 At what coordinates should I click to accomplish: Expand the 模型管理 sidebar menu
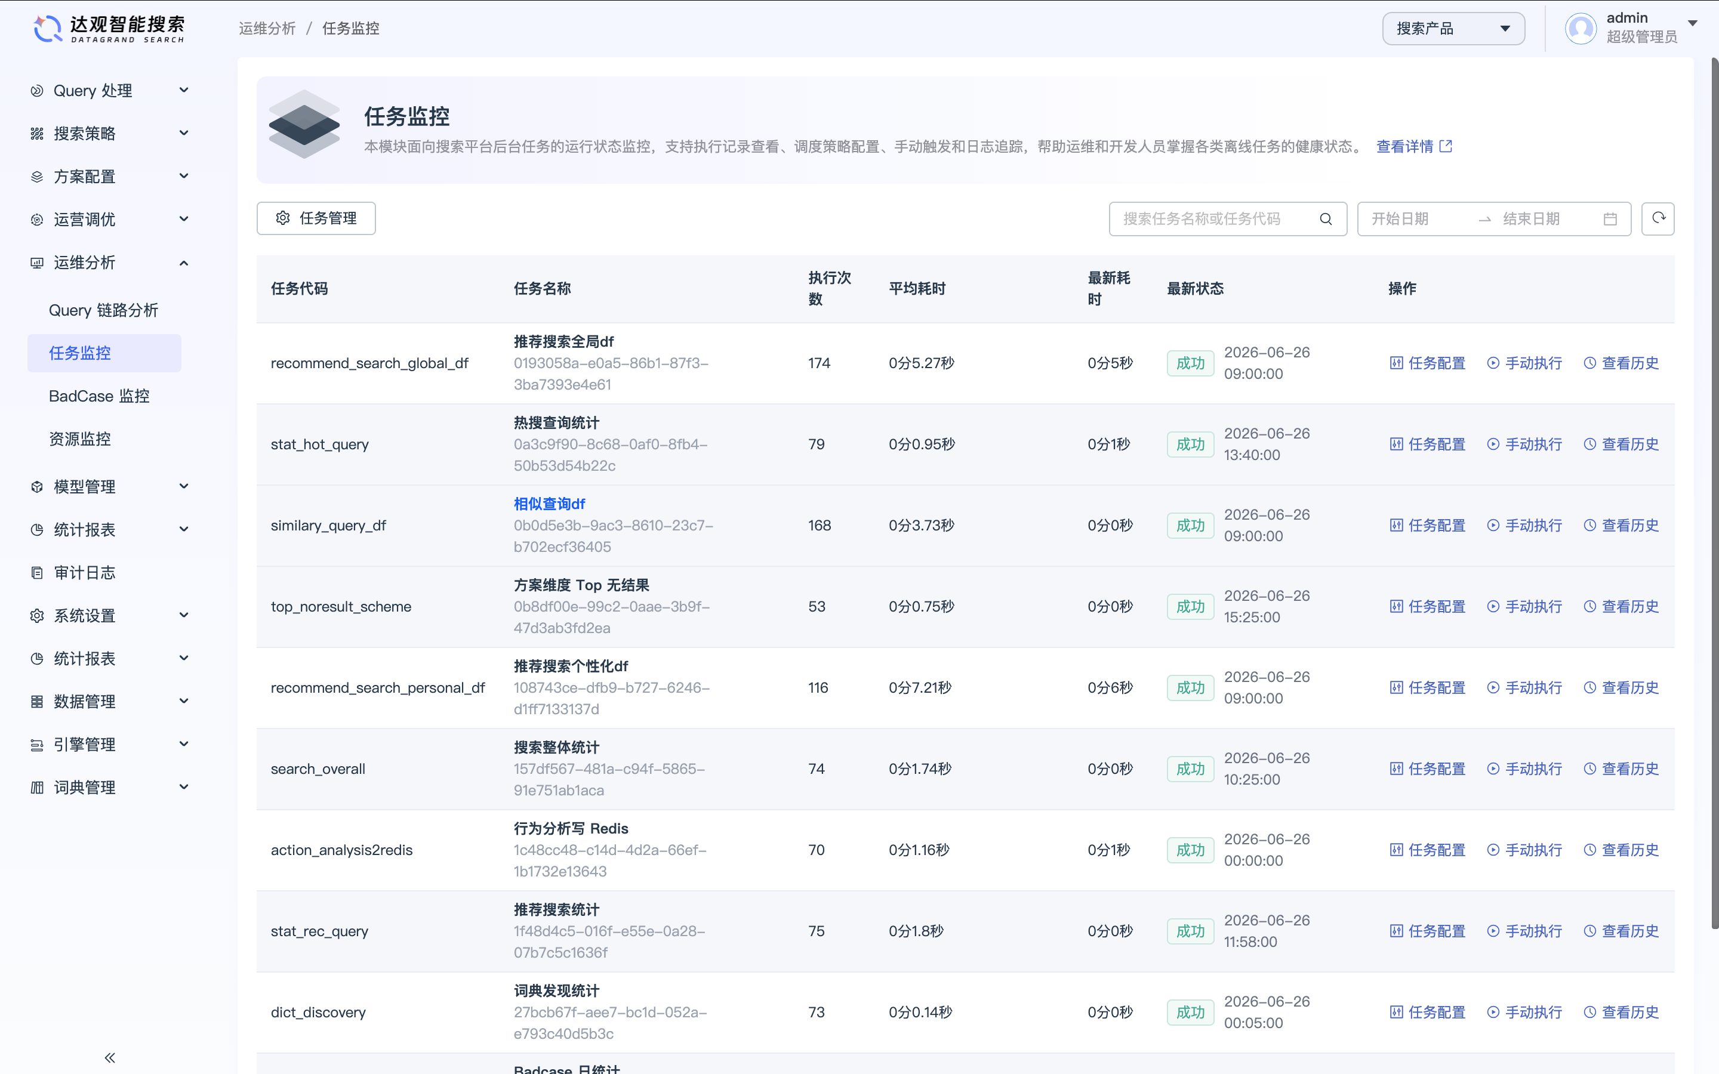pos(110,486)
